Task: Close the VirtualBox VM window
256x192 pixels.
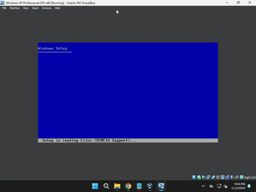Action: 250,3
